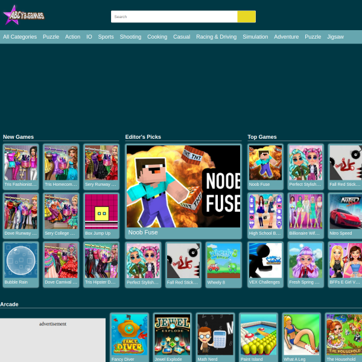Click the Top Games section heading

262,137
